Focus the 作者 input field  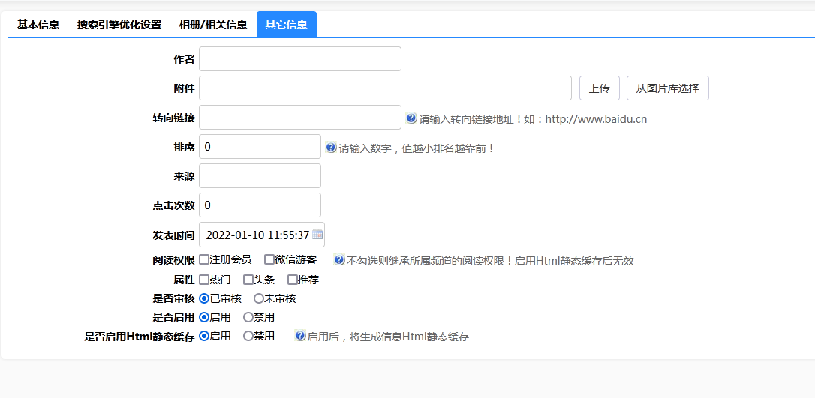tap(300, 58)
